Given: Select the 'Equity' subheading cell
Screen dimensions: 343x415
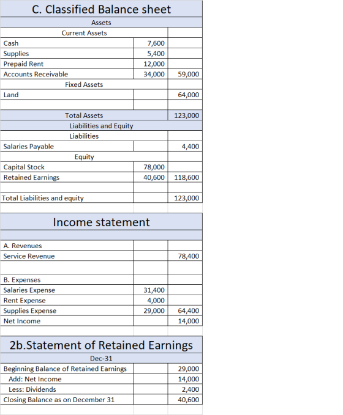Looking at the screenshot, I should pyautogui.click(x=84, y=156).
